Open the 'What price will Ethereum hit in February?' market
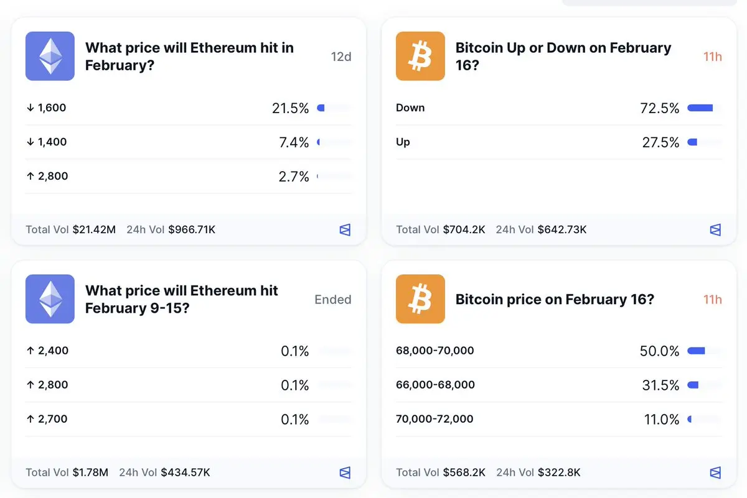Image resolution: width=747 pixels, height=498 pixels. (189, 56)
